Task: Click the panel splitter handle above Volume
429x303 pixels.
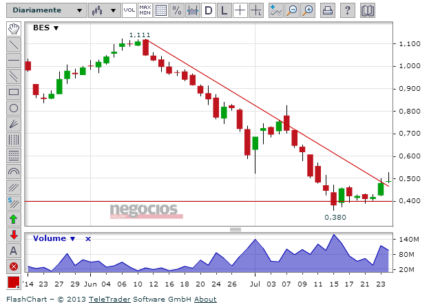Action: [236, 229]
